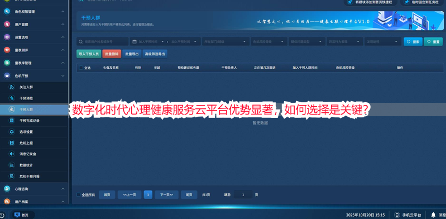This screenshot has height=219, width=446.
Task: Expand the 用户管理 menu chevron
Action: click(x=63, y=25)
